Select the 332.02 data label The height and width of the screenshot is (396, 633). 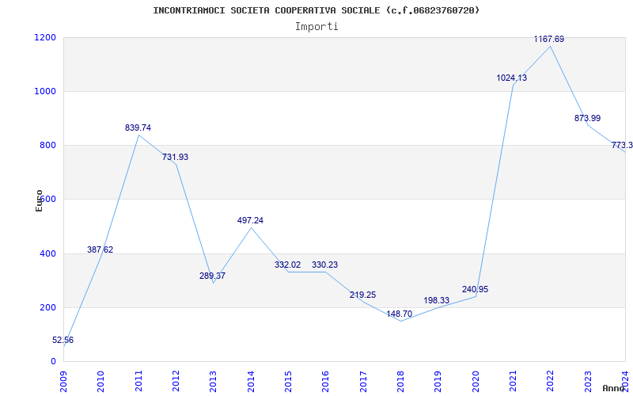[287, 265]
